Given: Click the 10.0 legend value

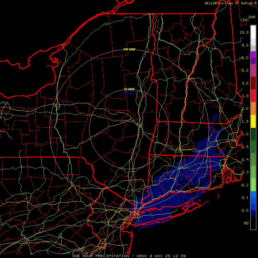Looking at the screenshot, I should pos(244,32).
